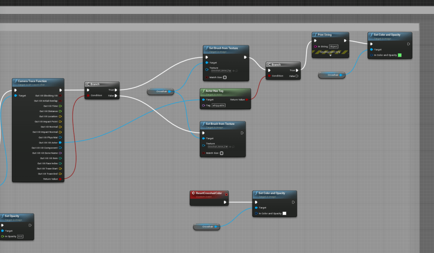Toggle Match Size on lower Set Brush node

tap(222, 153)
